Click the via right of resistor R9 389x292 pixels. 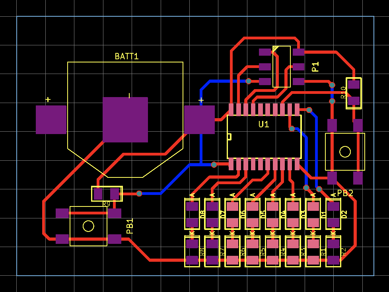139,193
